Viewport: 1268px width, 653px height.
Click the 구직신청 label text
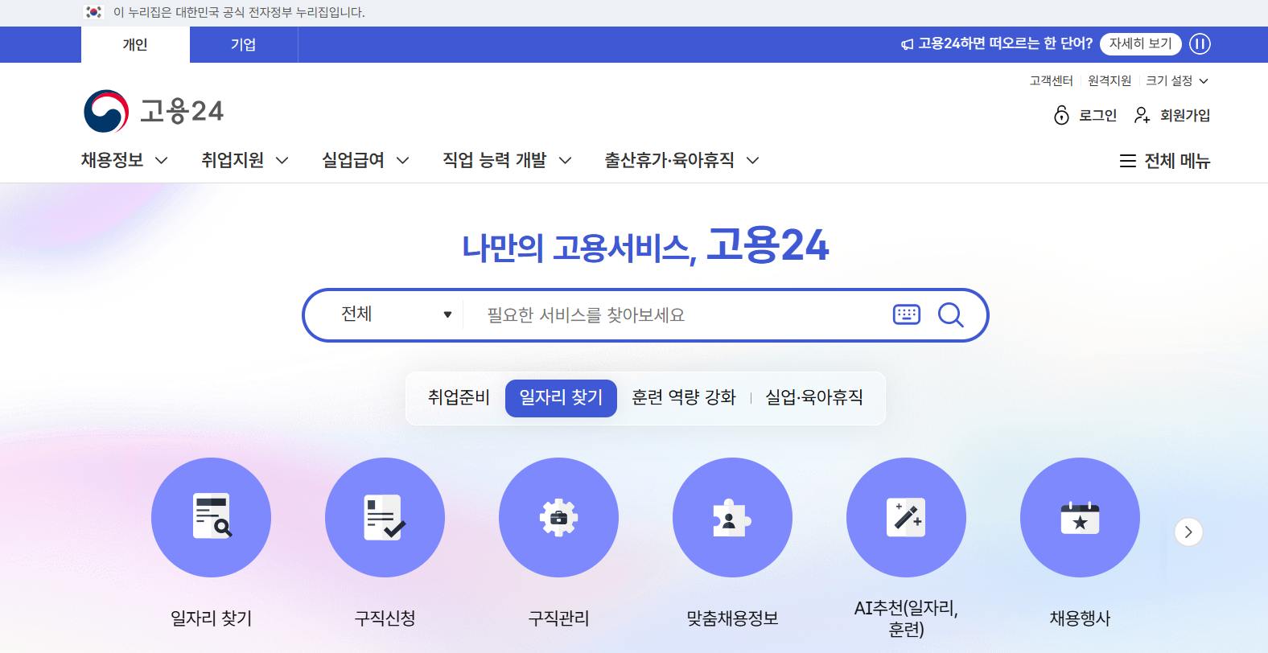[385, 618]
